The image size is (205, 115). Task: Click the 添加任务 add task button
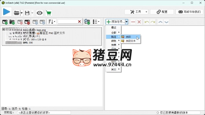pyautogui.click(x=115, y=22)
